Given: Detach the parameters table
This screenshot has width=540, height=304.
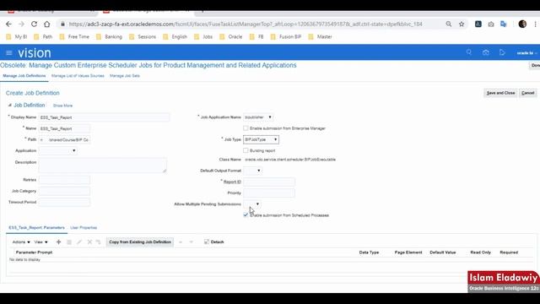Looking at the screenshot, I should (213, 242).
